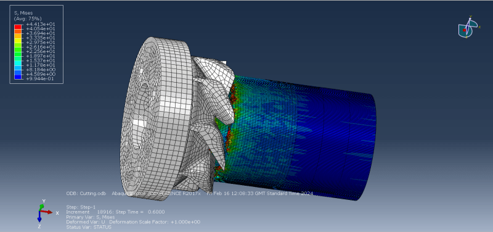The height and width of the screenshot is (232, 493).
Task: Select the '(Avg: 75%)' legend text
Action: 27,19
